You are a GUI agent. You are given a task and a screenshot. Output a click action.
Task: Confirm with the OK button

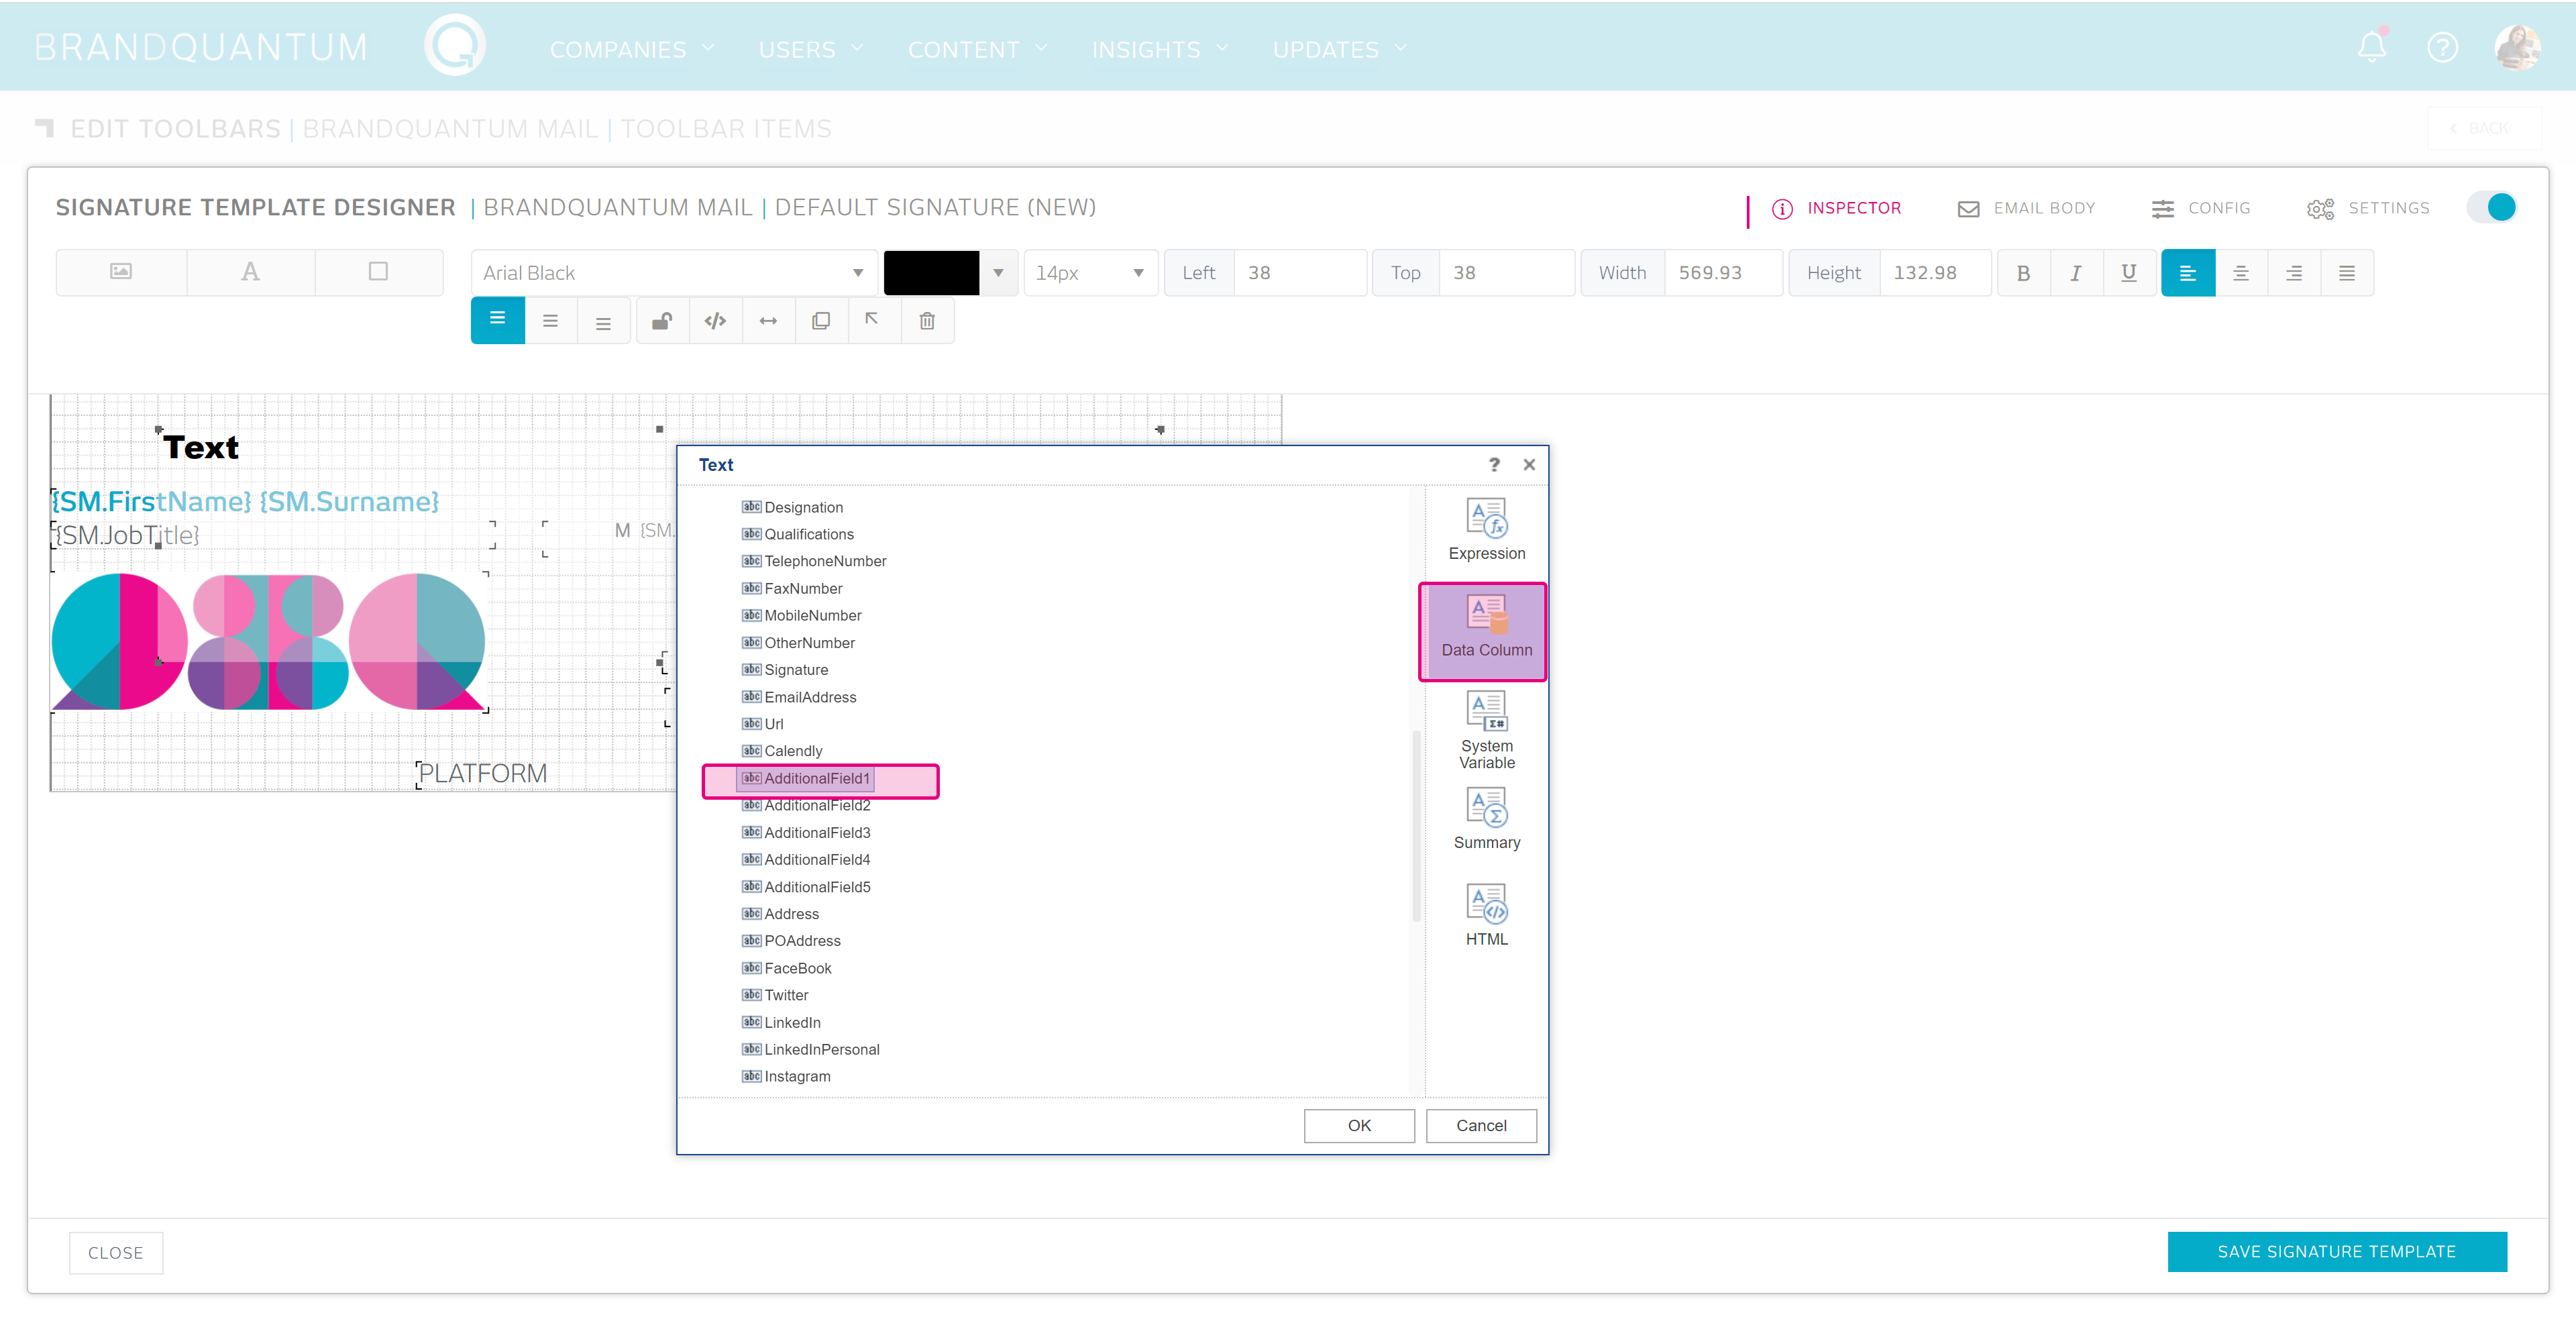pyautogui.click(x=1359, y=1125)
